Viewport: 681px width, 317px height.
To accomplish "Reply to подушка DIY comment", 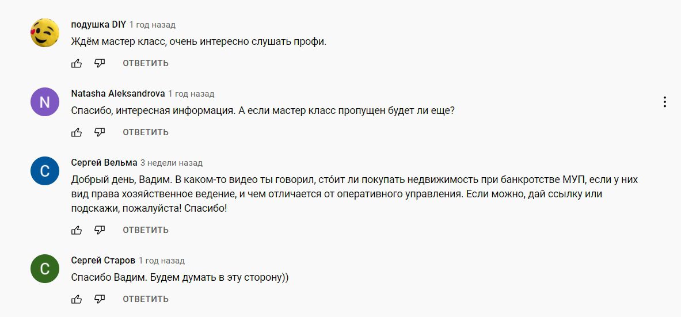I will [146, 63].
